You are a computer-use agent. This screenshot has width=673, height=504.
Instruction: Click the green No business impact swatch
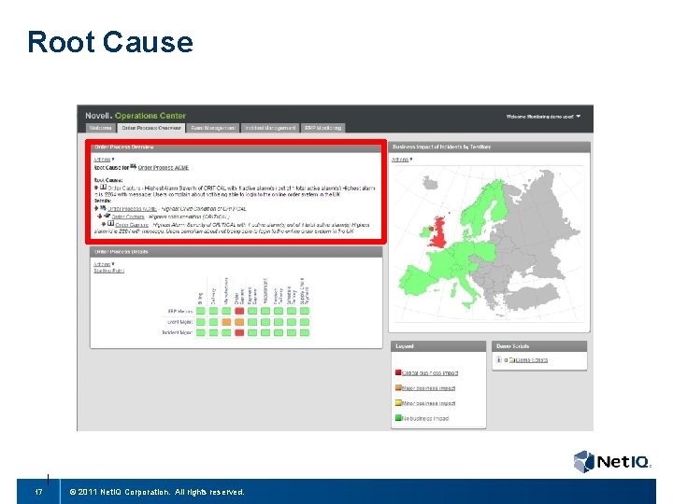pos(398,417)
